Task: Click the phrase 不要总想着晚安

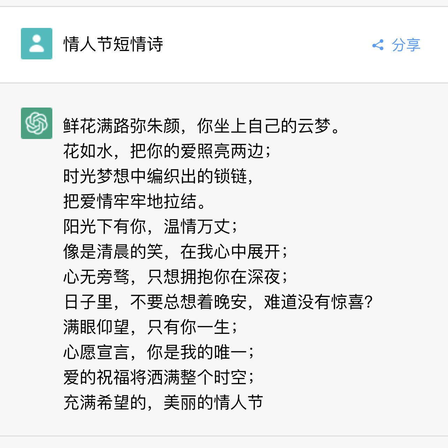Action: [x=188, y=302]
